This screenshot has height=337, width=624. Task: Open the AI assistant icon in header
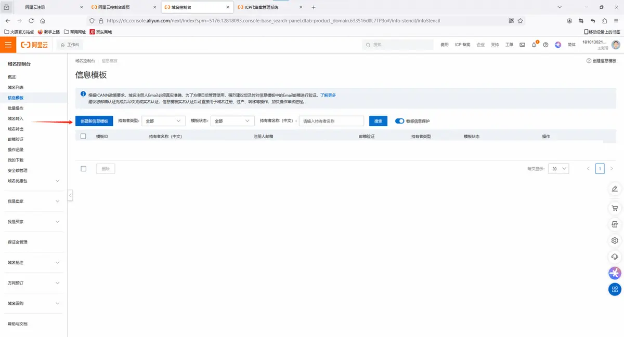(x=558, y=45)
